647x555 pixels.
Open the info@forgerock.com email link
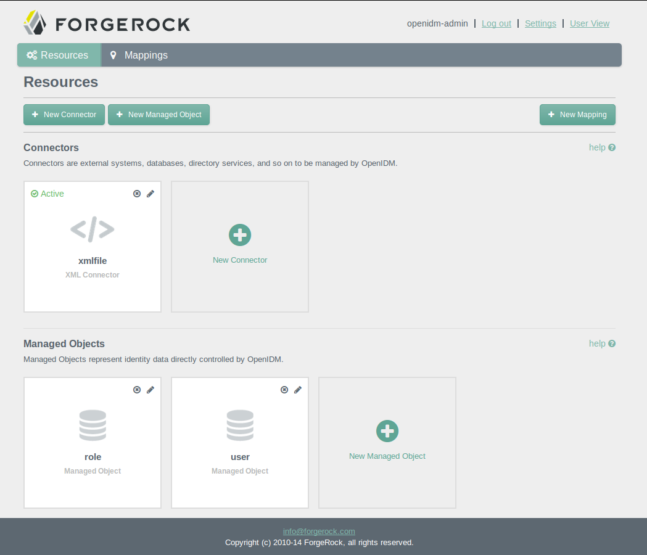coord(319,532)
